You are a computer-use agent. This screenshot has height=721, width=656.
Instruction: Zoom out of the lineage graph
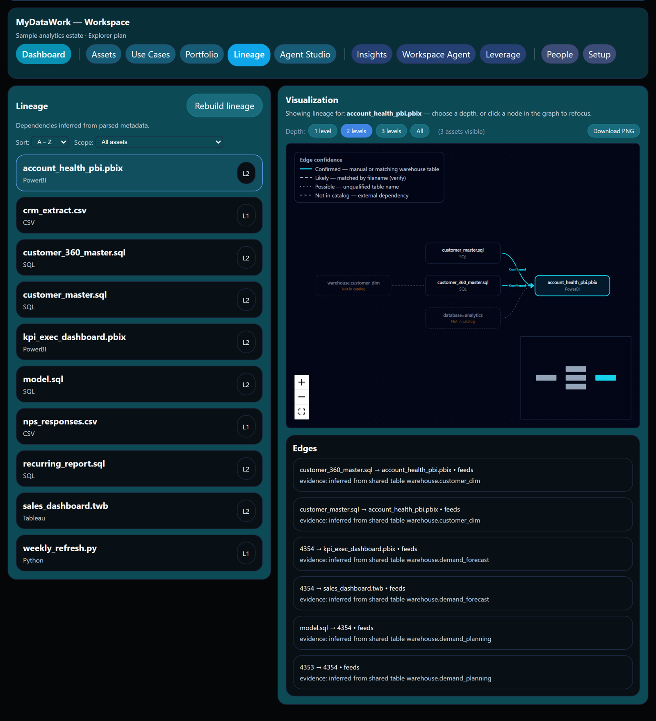(301, 397)
